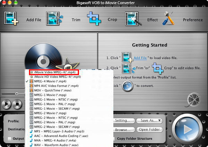The width and height of the screenshot is (208, 147).
Task: Stop playback with the round stop button
Action: click(17, 104)
